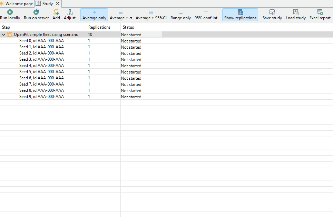Select Seed 5, id AAA-000-AAA row

(x=166, y=72)
